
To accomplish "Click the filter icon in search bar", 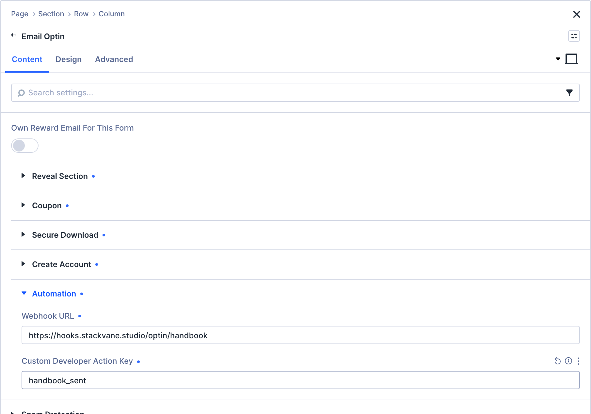I will pos(569,93).
